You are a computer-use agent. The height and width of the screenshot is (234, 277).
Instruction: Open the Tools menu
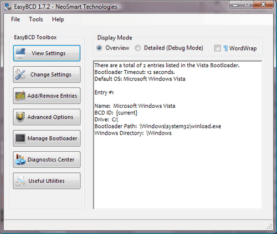(x=36, y=19)
